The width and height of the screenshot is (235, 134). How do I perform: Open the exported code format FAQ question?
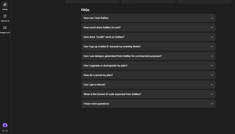coord(112,94)
